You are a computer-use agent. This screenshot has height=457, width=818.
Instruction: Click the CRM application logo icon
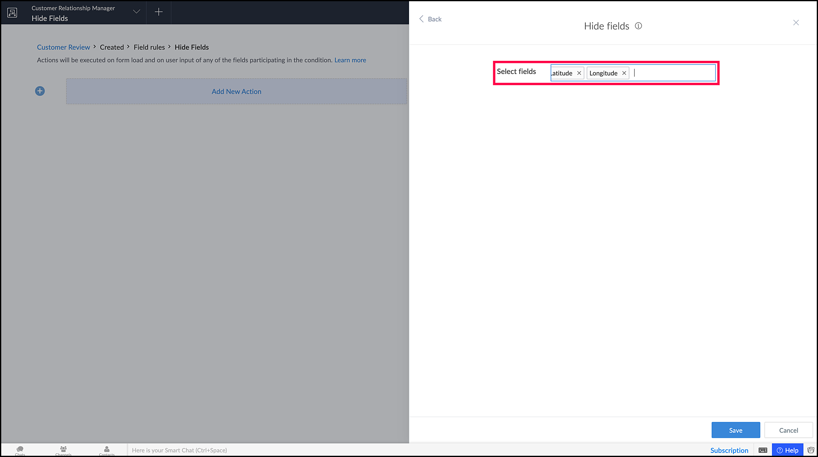point(12,13)
